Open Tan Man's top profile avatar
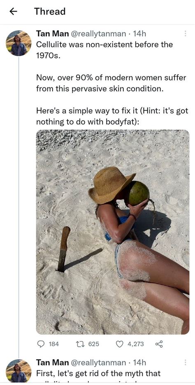Viewport: 195px width, 385px height. coord(19,43)
